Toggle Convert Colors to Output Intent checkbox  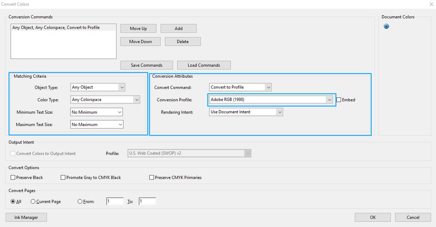click(x=13, y=154)
